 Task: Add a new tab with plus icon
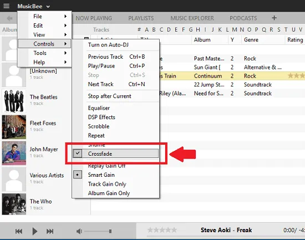tap(274, 18)
